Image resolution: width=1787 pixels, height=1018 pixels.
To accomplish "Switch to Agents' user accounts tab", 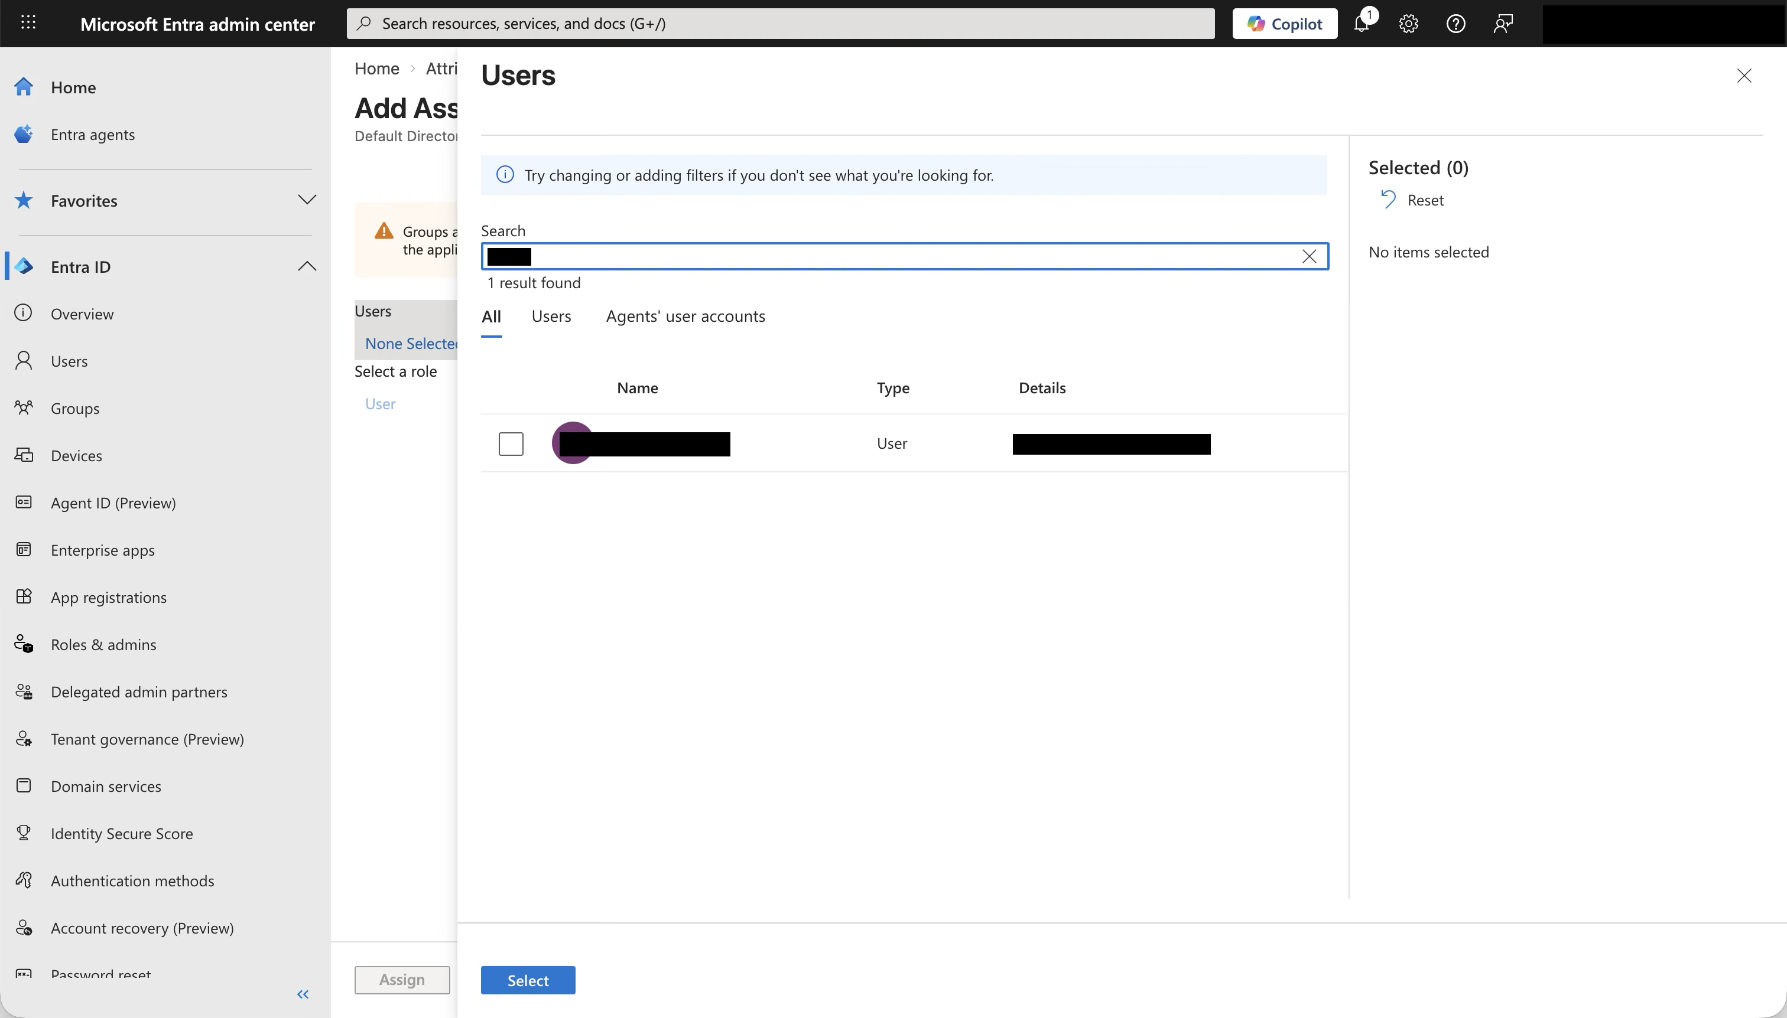I will click(685, 317).
